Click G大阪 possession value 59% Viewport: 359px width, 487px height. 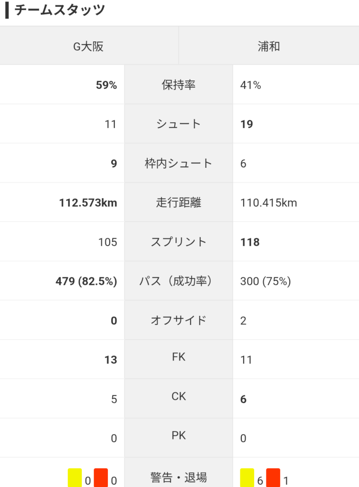[106, 85]
